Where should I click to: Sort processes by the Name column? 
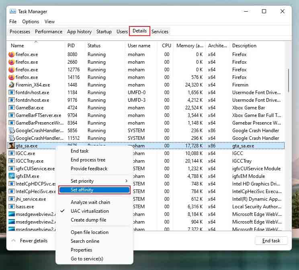tap(17, 46)
